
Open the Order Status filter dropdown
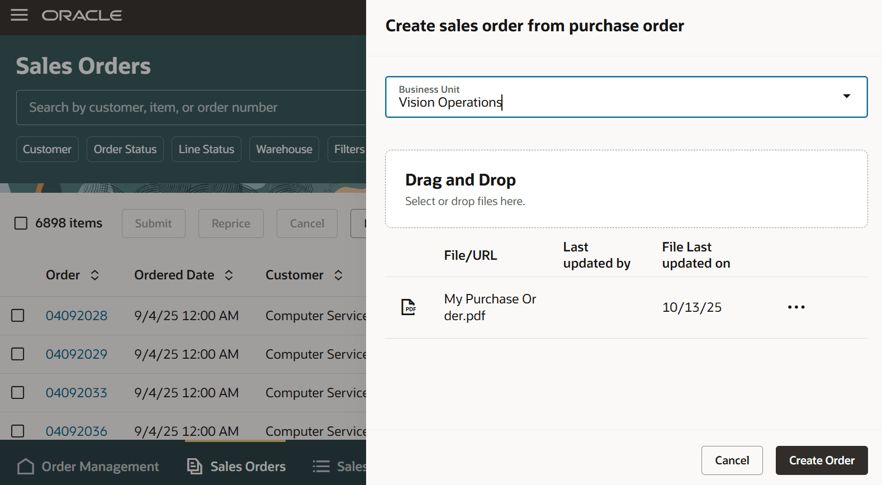[x=125, y=149]
